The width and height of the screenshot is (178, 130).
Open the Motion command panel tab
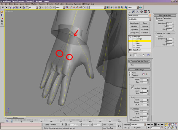[141, 12]
